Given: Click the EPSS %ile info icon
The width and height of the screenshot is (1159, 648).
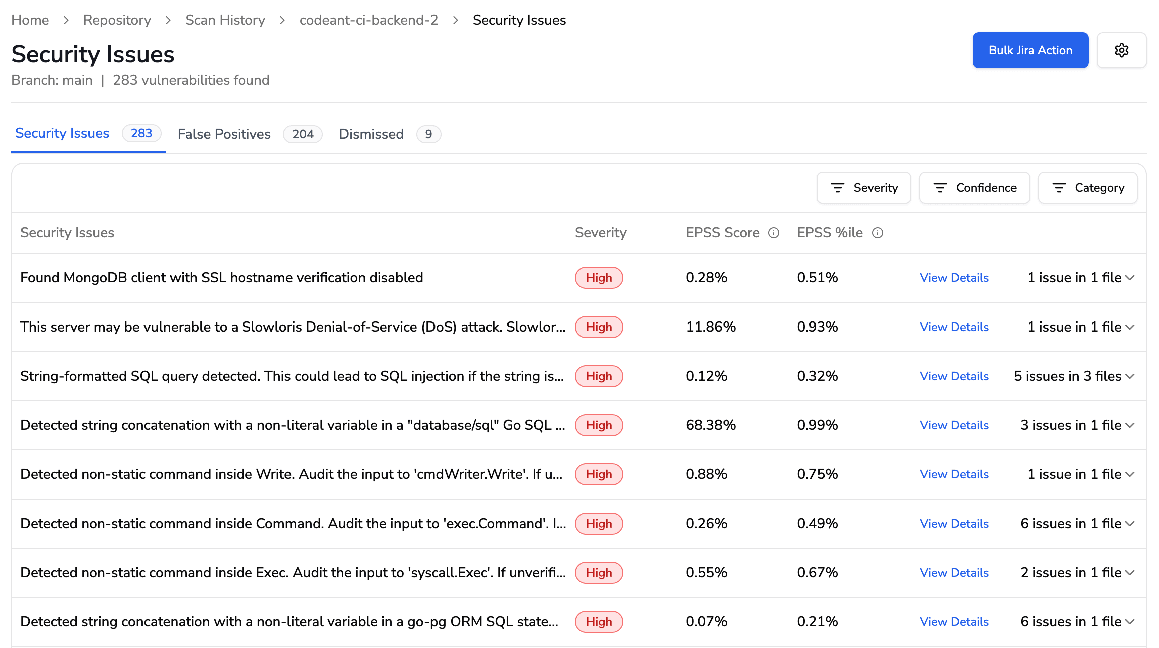Looking at the screenshot, I should click(877, 233).
